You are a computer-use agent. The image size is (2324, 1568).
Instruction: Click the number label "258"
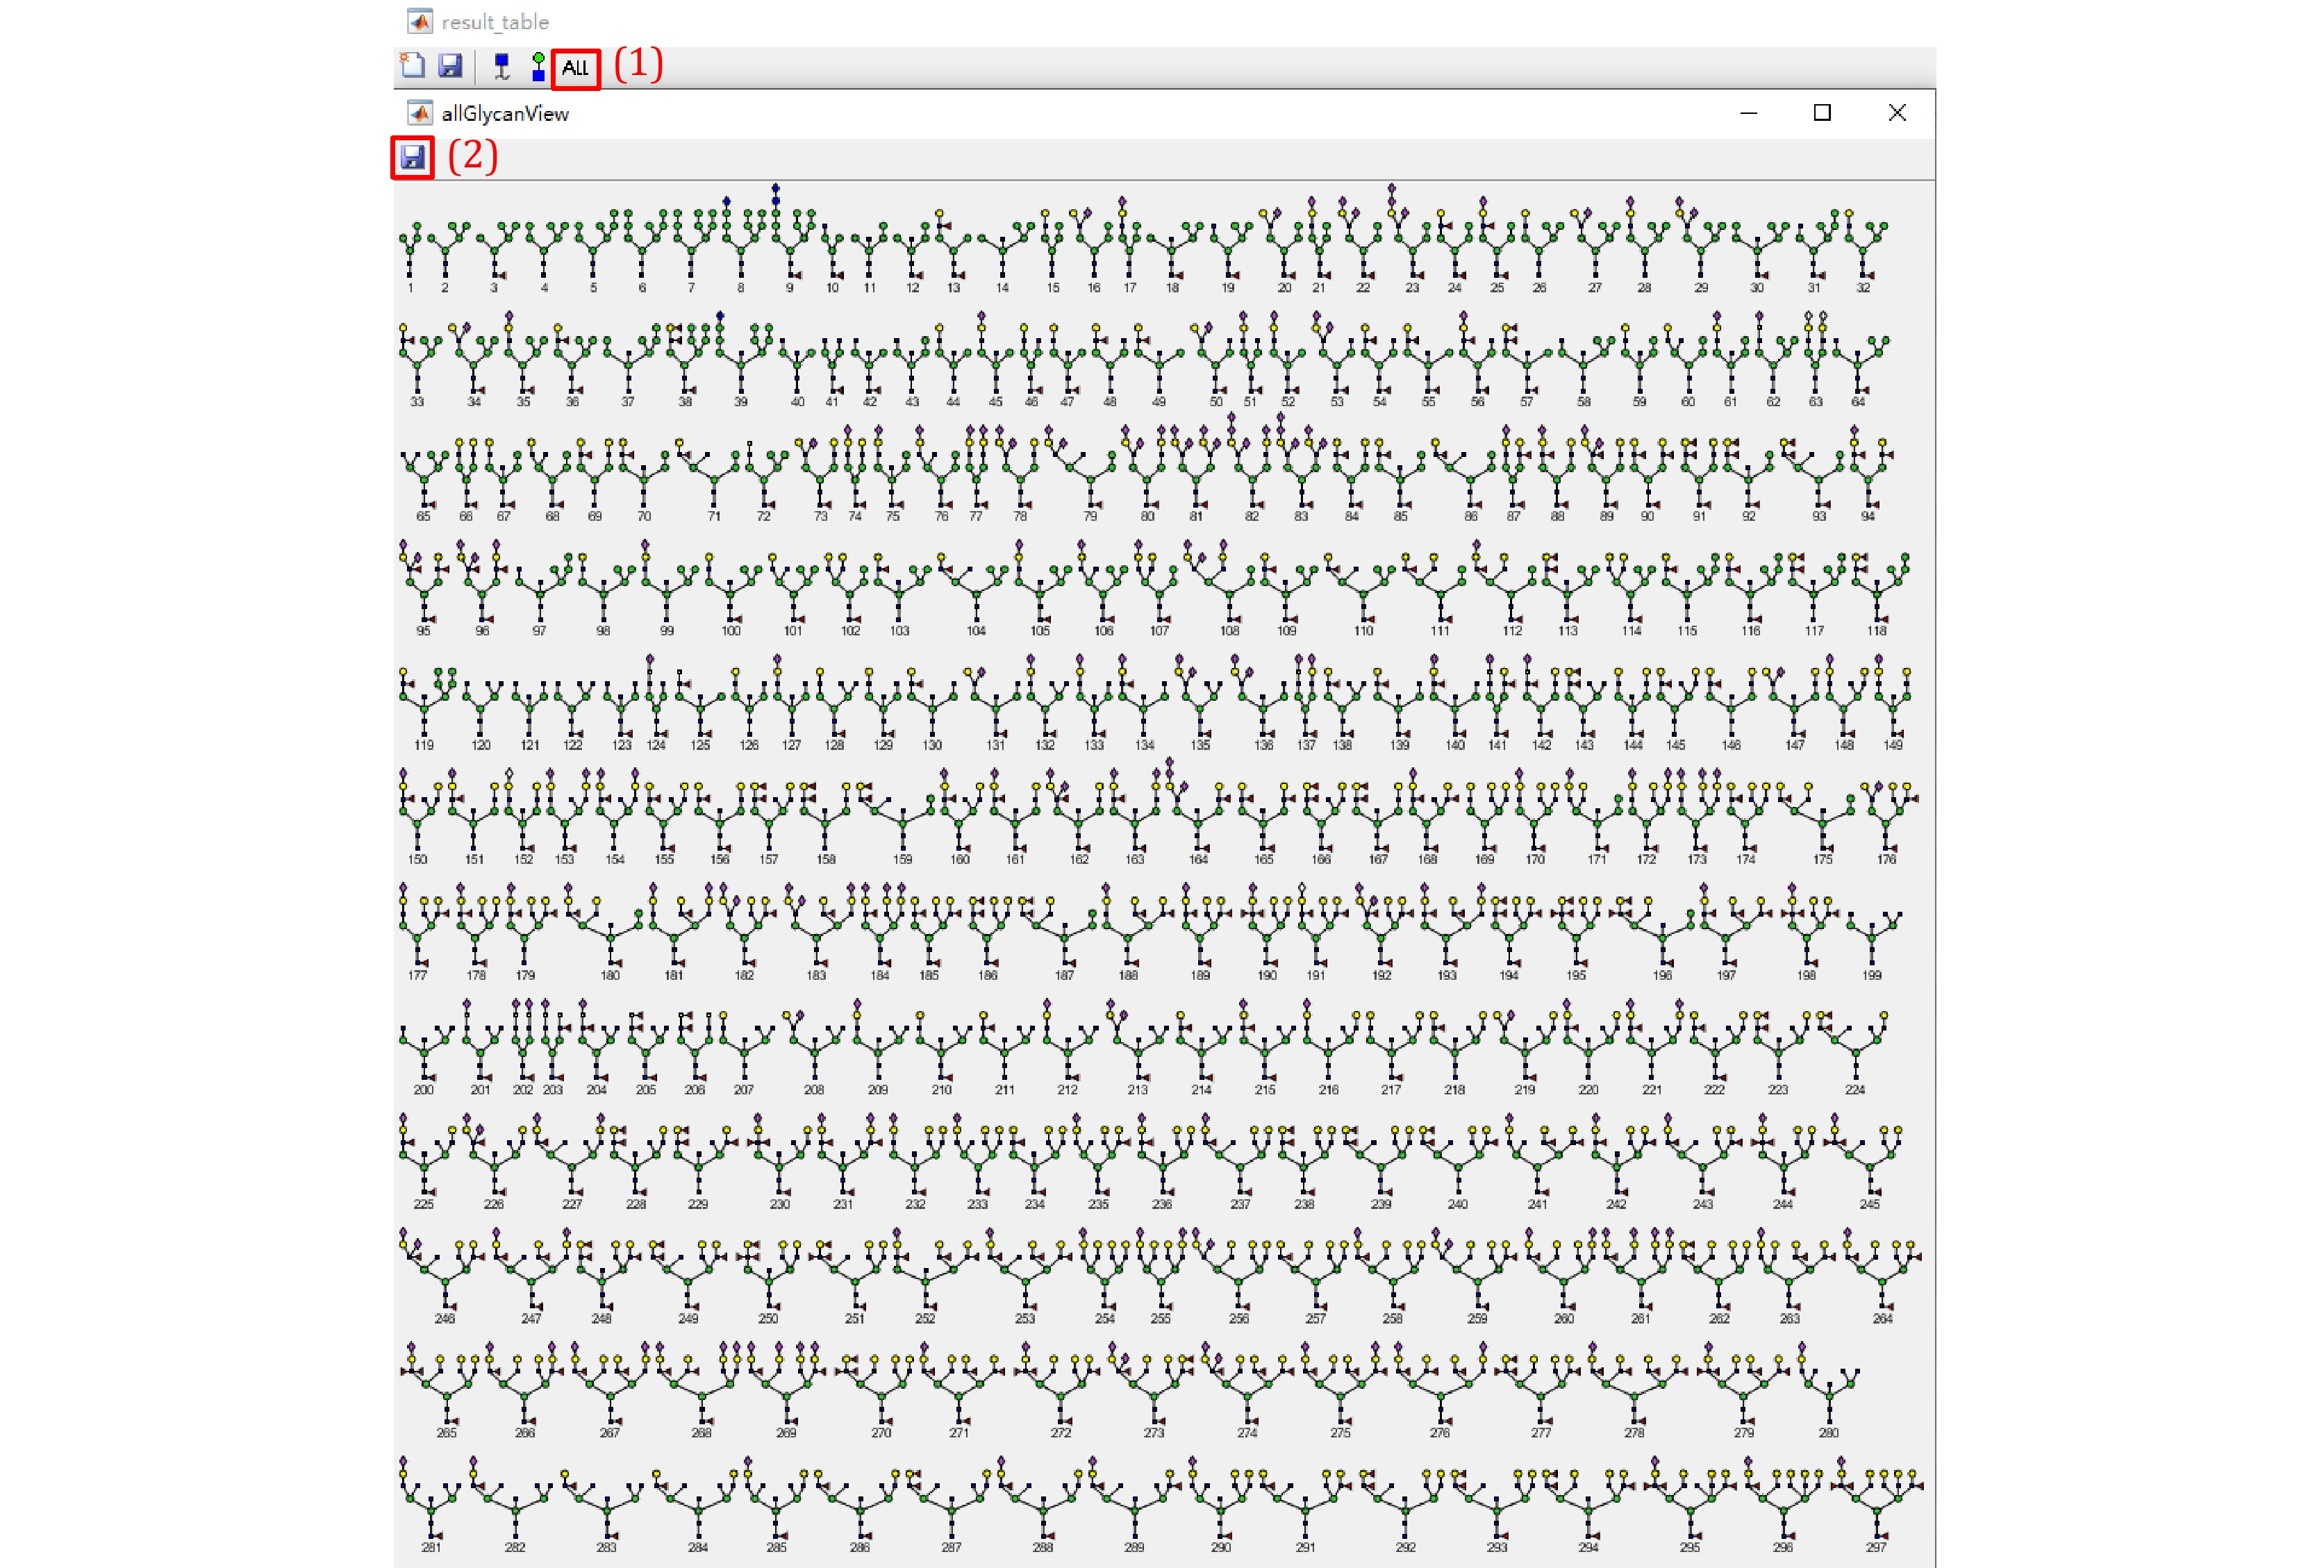pyautogui.click(x=1392, y=1319)
